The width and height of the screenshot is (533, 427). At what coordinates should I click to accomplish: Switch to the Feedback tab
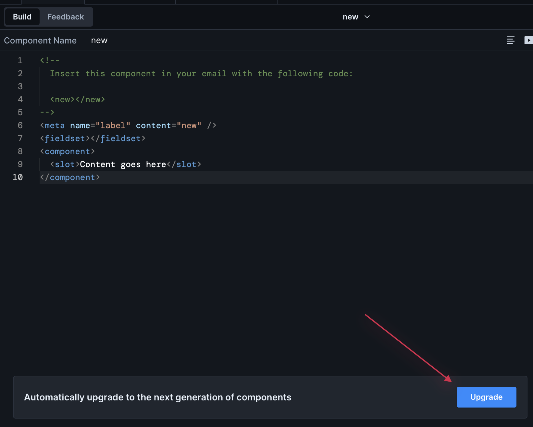(66, 17)
